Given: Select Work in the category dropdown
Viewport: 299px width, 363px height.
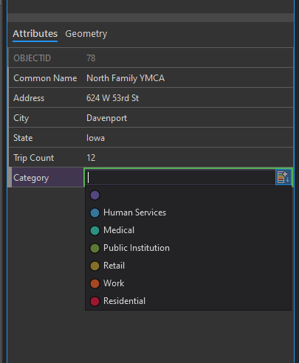Looking at the screenshot, I should [188, 283].
